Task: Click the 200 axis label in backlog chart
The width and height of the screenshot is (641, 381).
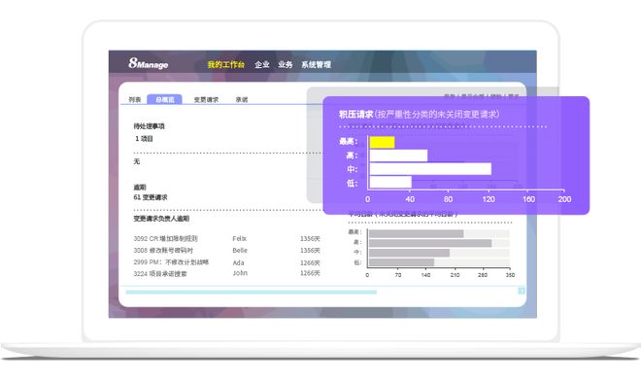Action: point(564,199)
